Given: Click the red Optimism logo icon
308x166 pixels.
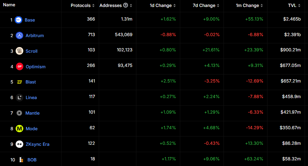Looking at the screenshot, I should [20, 67].
